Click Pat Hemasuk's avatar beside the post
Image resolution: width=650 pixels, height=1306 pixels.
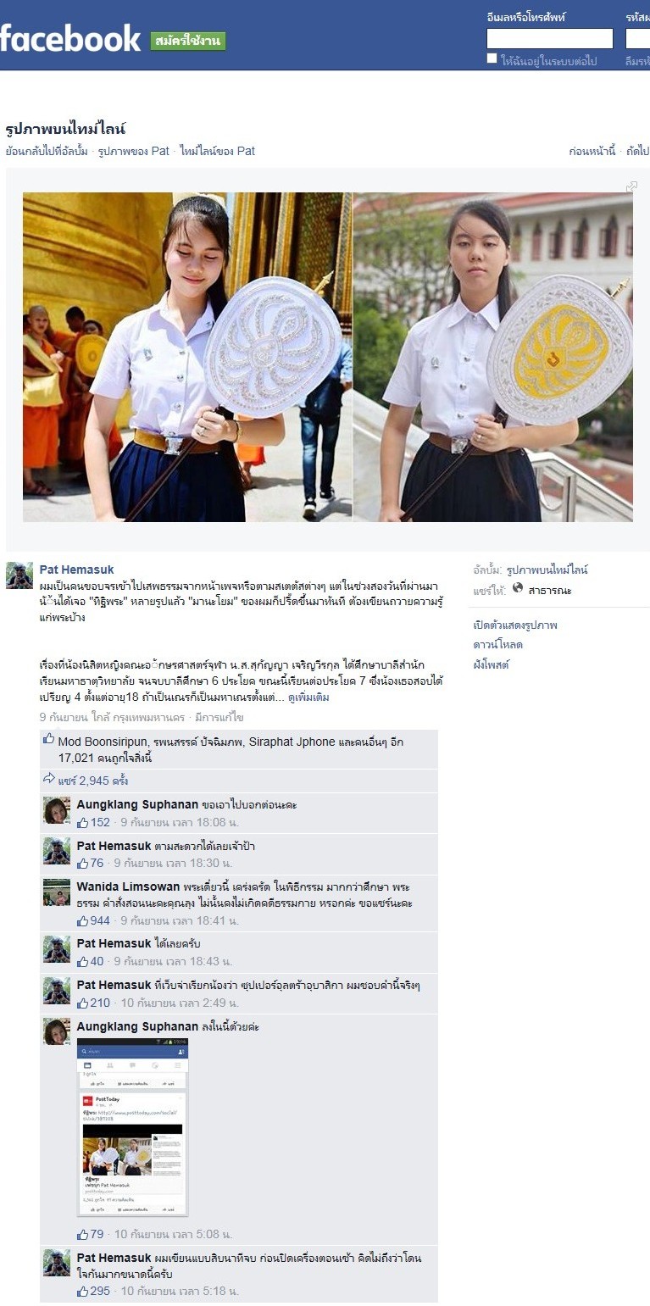click(19, 575)
